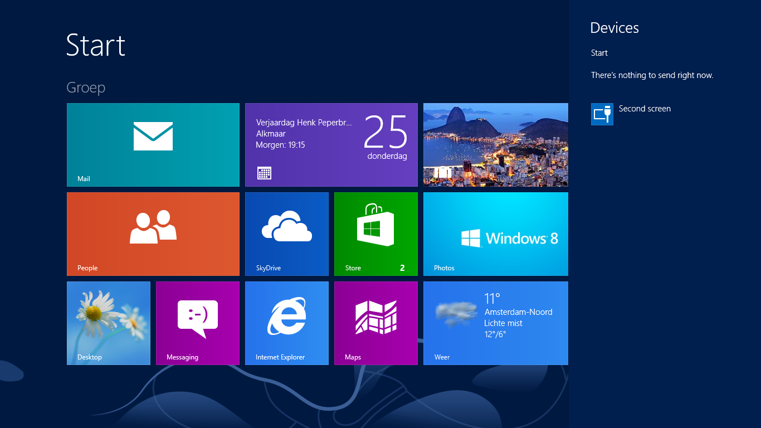This screenshot has height=428, width=761.
Task: Click the Photos tile label
Action: click(x=444, y=268)
